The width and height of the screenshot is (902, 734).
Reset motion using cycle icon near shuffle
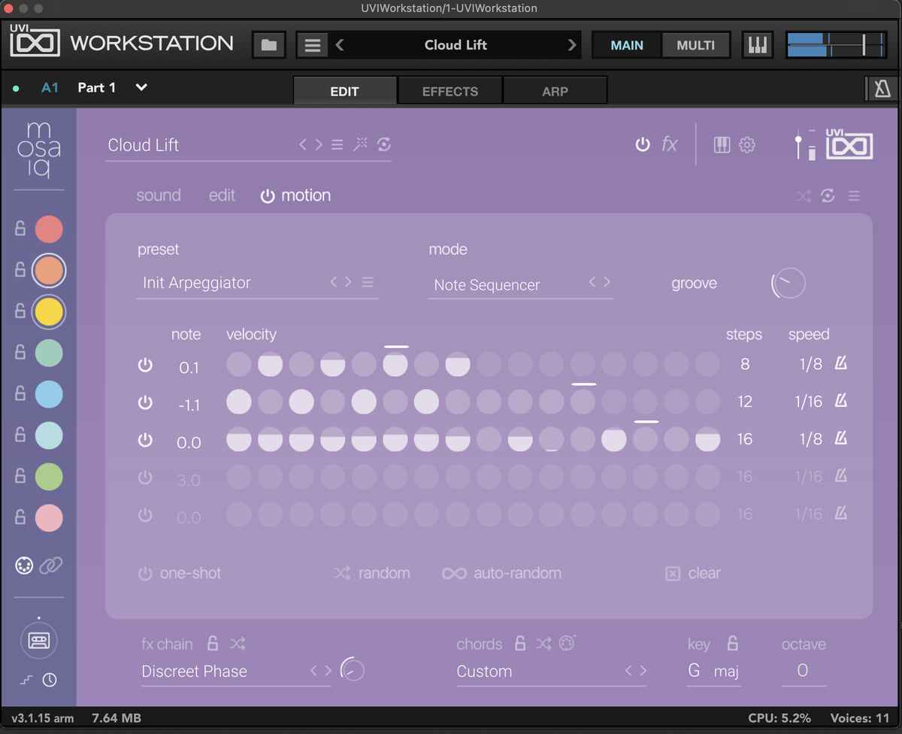[x=828, y=196]
